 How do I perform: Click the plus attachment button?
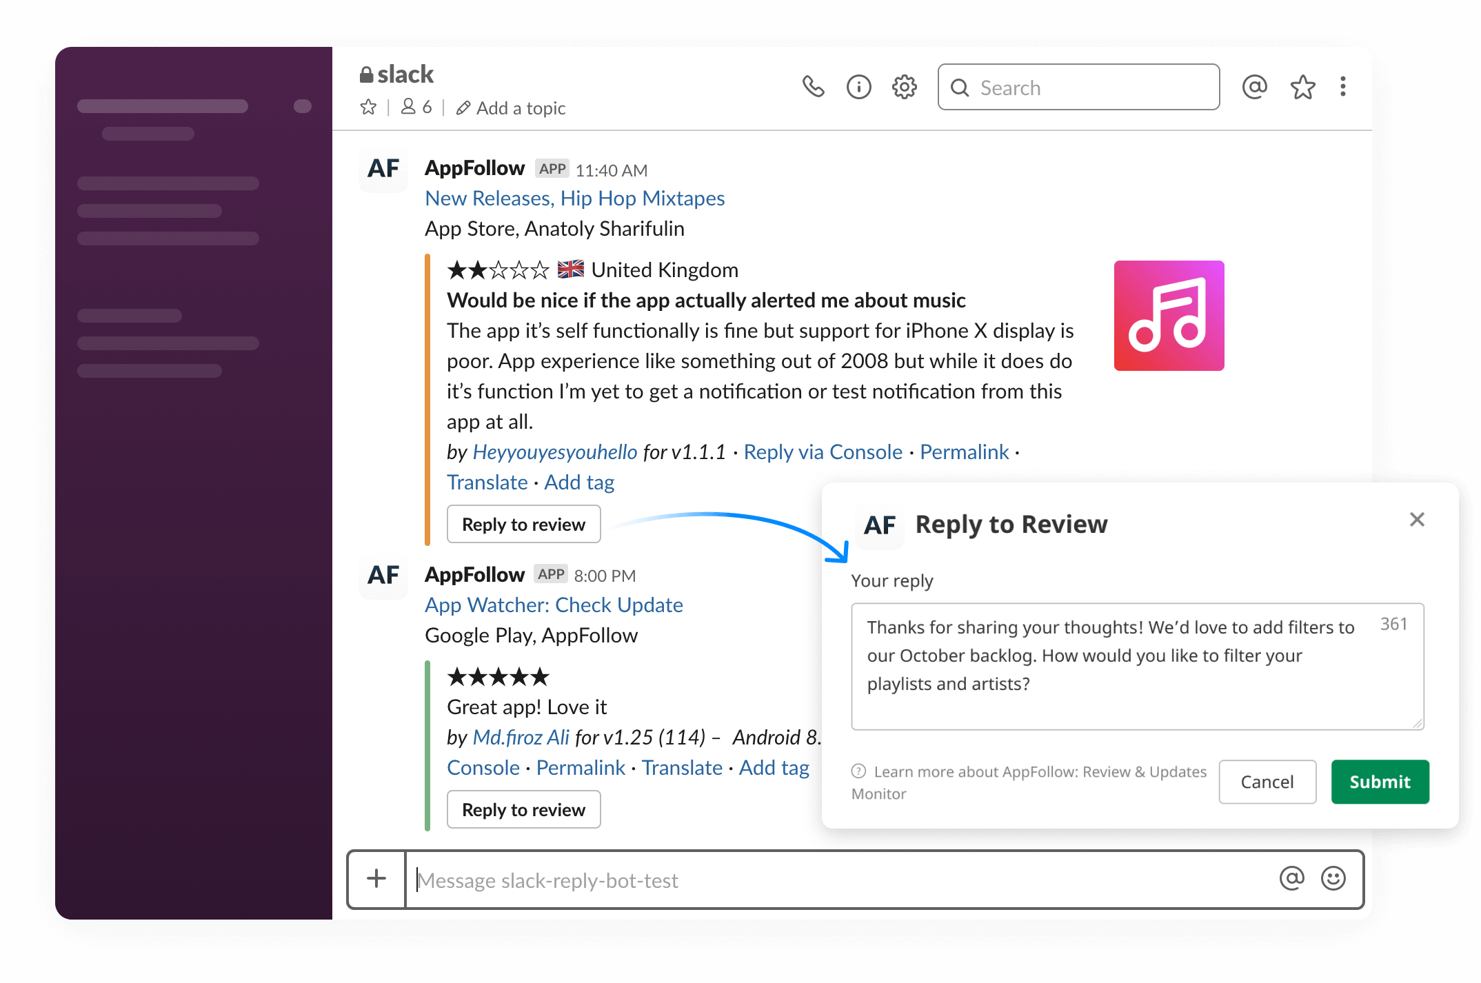376,879
